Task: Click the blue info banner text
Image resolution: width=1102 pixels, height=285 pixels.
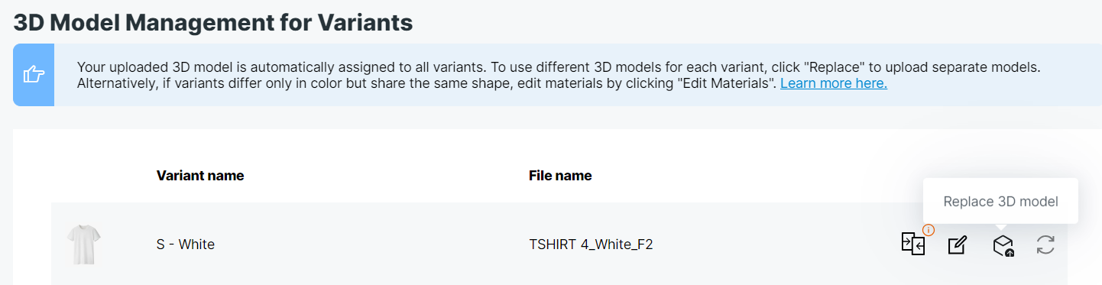Action: click(x=558, y=75)
